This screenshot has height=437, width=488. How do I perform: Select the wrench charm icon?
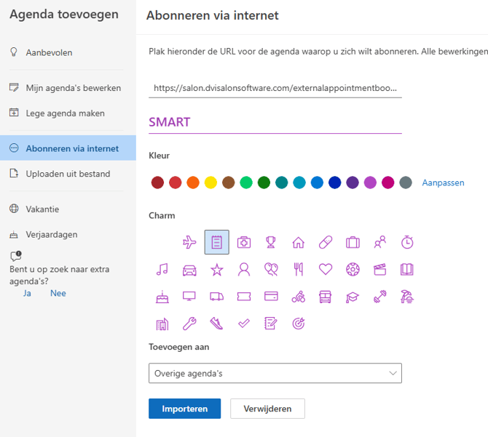pos(189,323)
